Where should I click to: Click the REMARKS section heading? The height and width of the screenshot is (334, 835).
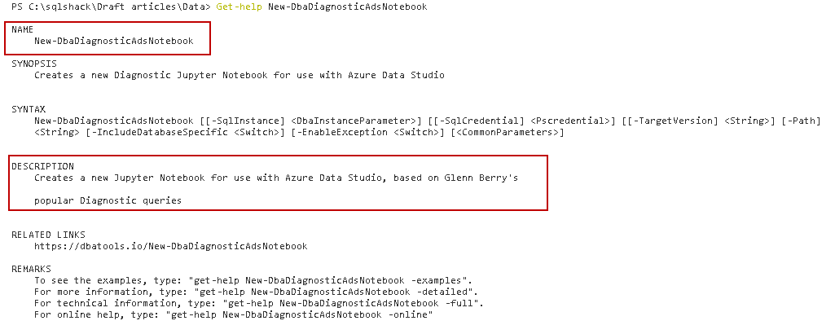click(x=31, y=269)
